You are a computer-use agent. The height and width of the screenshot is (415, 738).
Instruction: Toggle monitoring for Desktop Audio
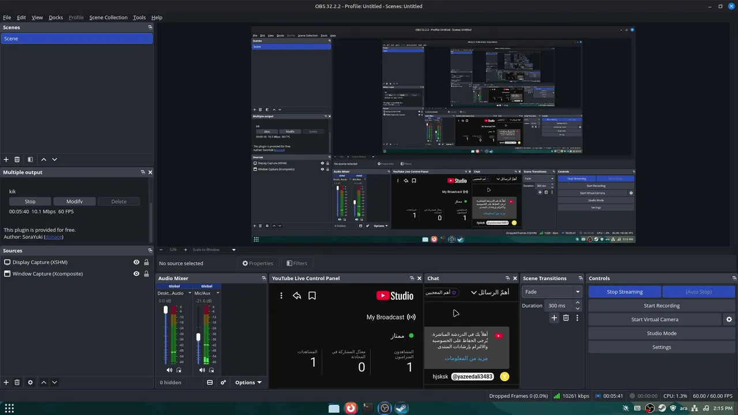(x=179, y=370)
